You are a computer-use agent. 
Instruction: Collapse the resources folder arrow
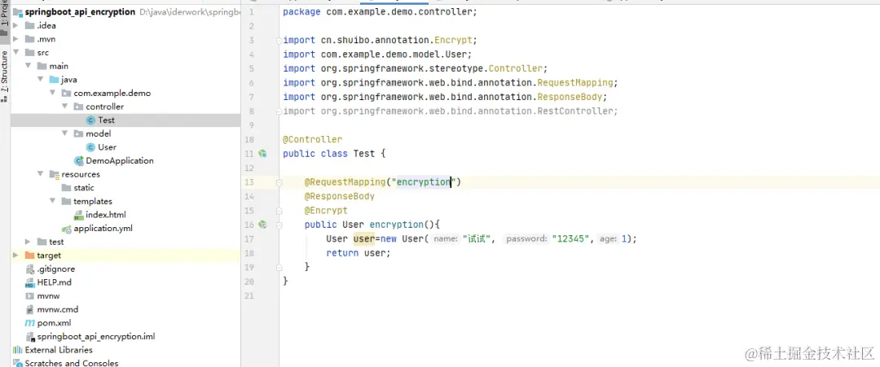pos(41,174)
